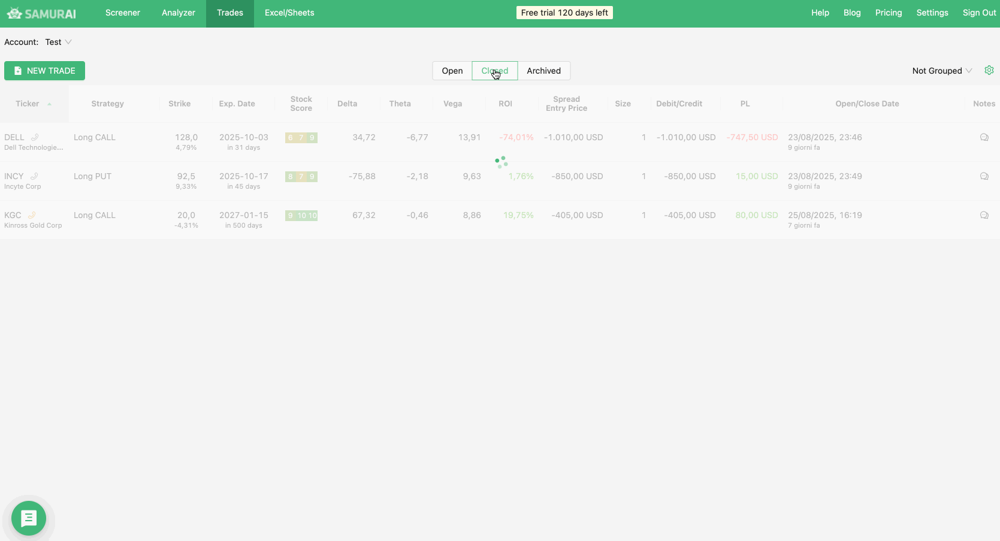Click the Free trial 120 days left badge
This screenshot has height=541, width=1000.
click(x=564, y=12)
